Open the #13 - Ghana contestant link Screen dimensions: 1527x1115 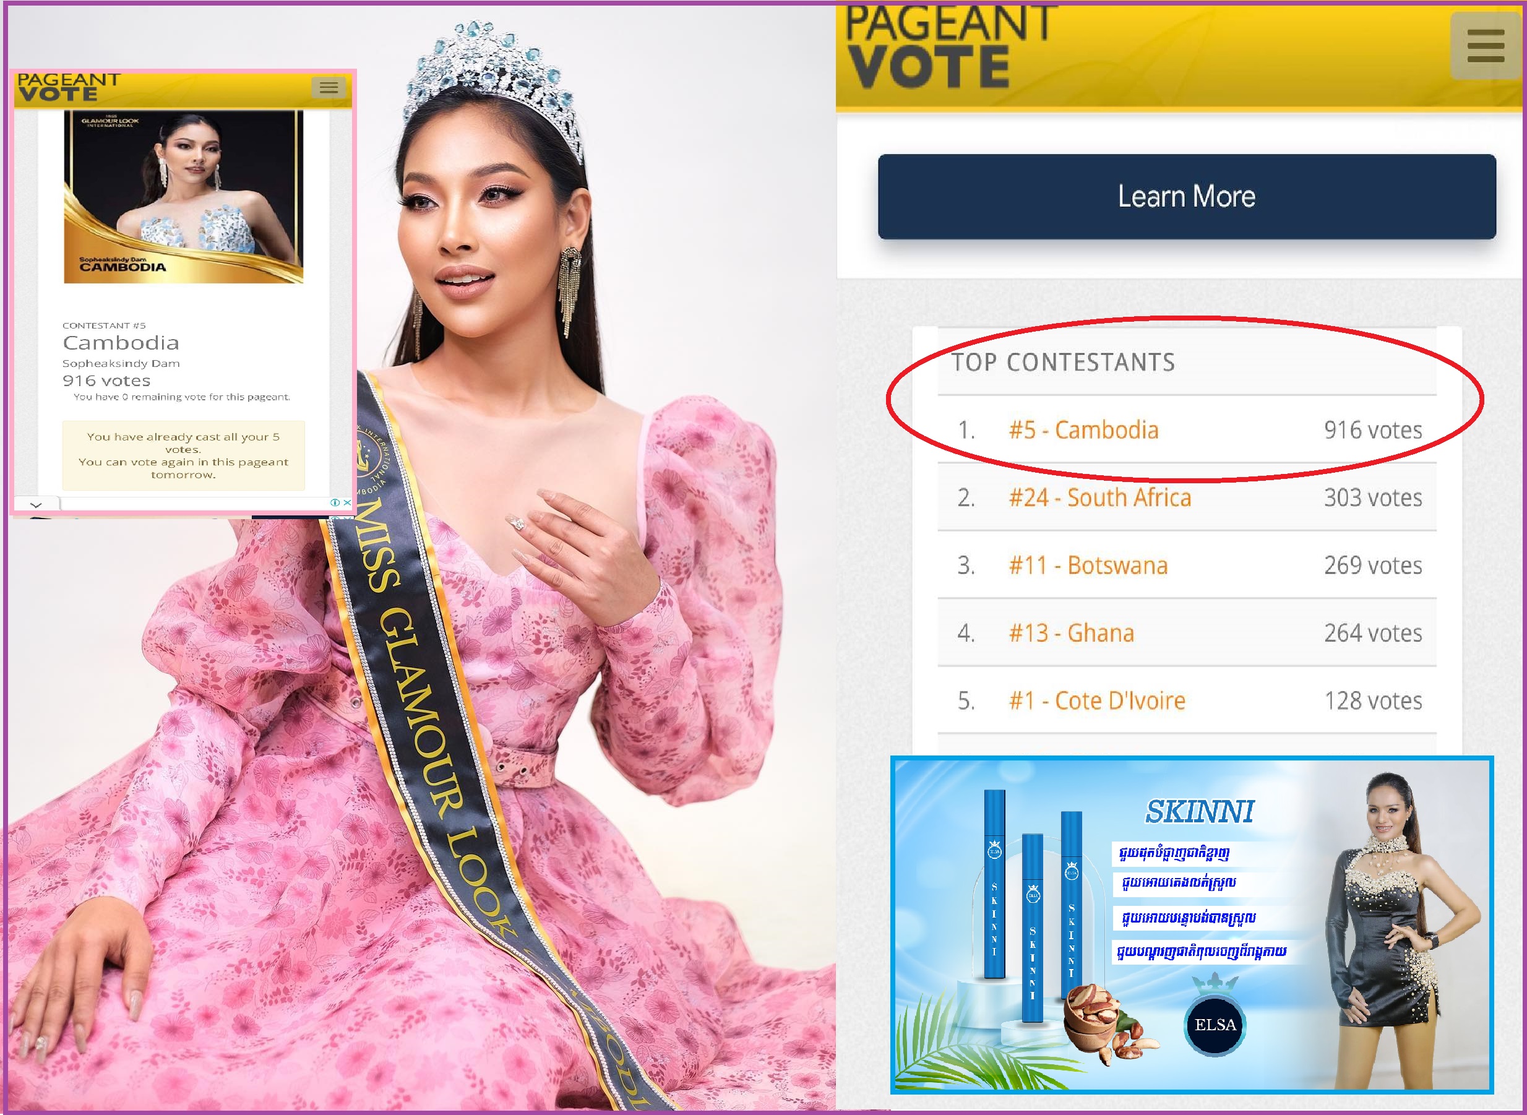pyautogui.click(x=1072, y=633)
